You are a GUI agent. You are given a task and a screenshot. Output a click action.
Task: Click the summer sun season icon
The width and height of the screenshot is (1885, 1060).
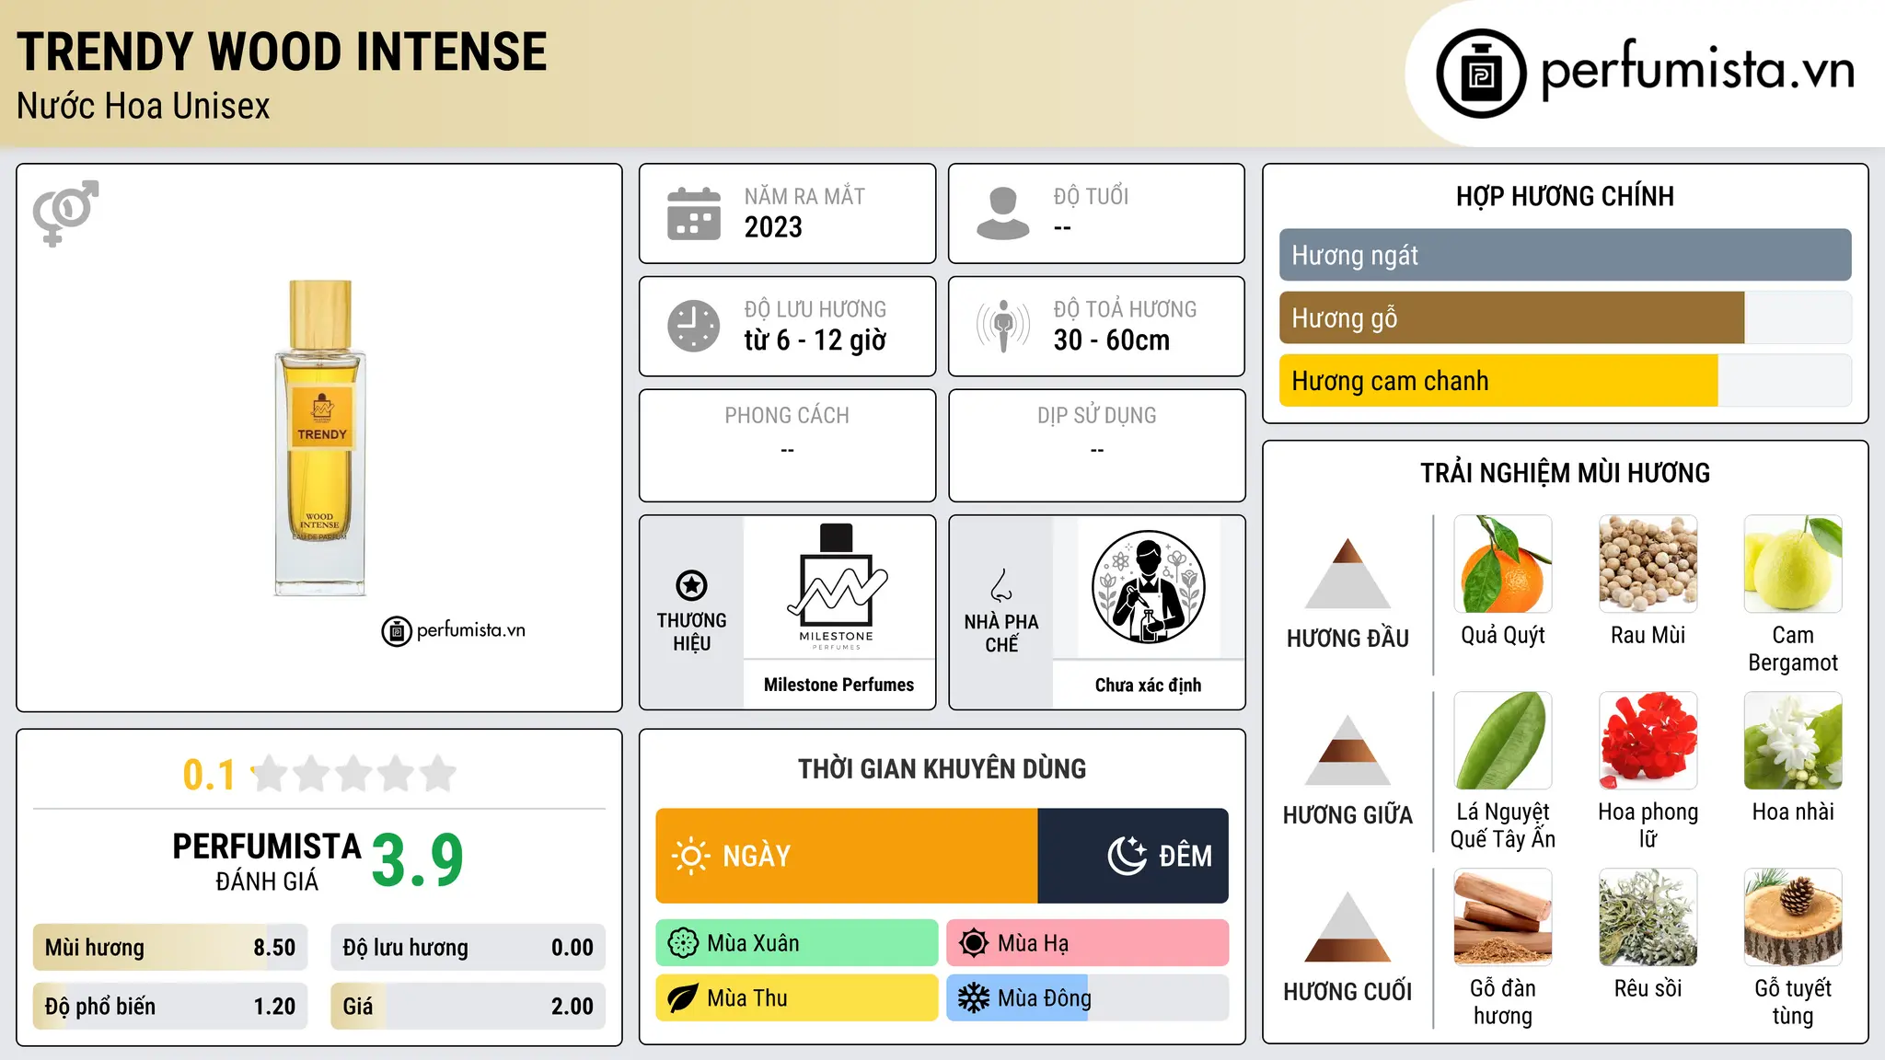973,943
